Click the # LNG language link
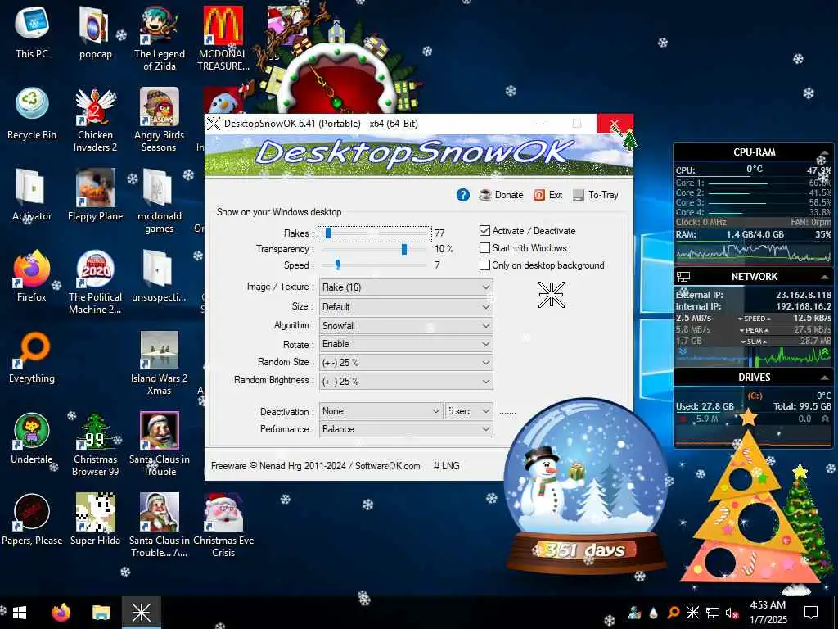The image size is (838, 629). pyautogui.click(x=446, y=466)
